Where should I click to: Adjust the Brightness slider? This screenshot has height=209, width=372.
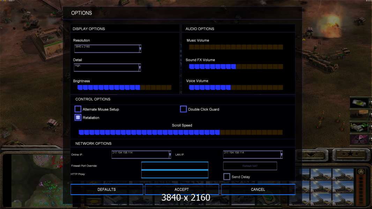125,87
